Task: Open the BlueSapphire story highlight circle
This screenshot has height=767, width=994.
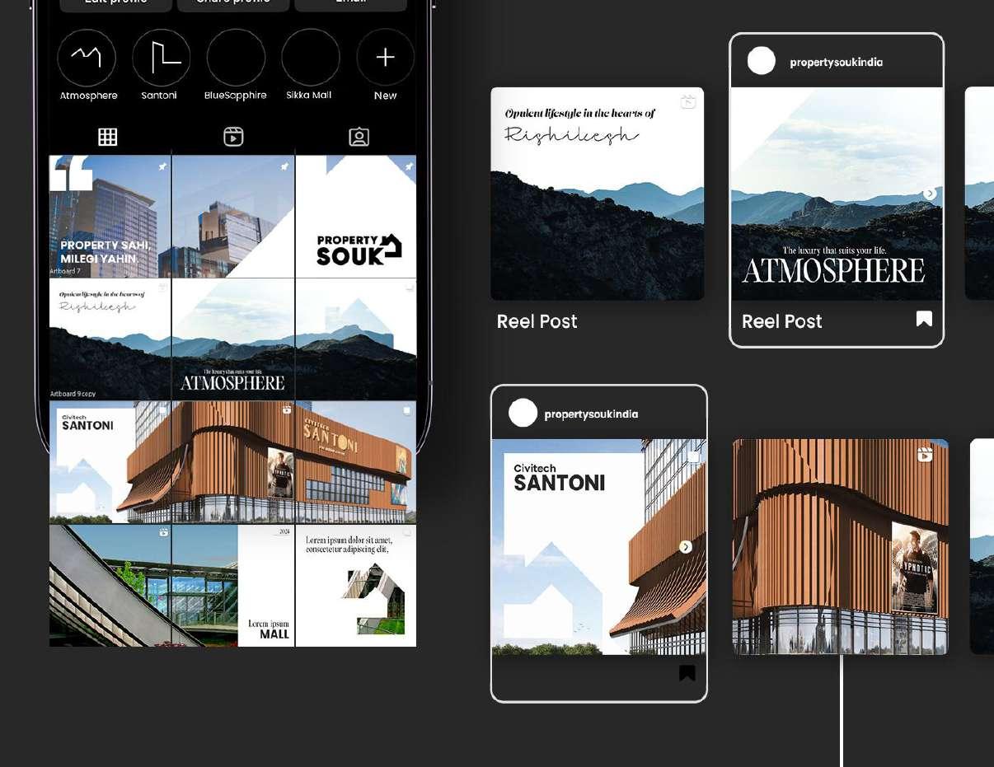Action: 236,58
